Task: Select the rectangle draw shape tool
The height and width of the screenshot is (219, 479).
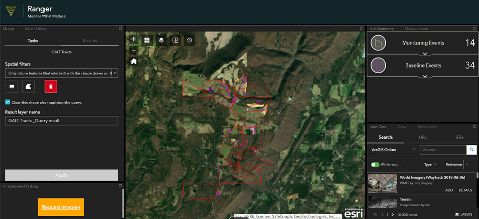Action: click(12, 86)
